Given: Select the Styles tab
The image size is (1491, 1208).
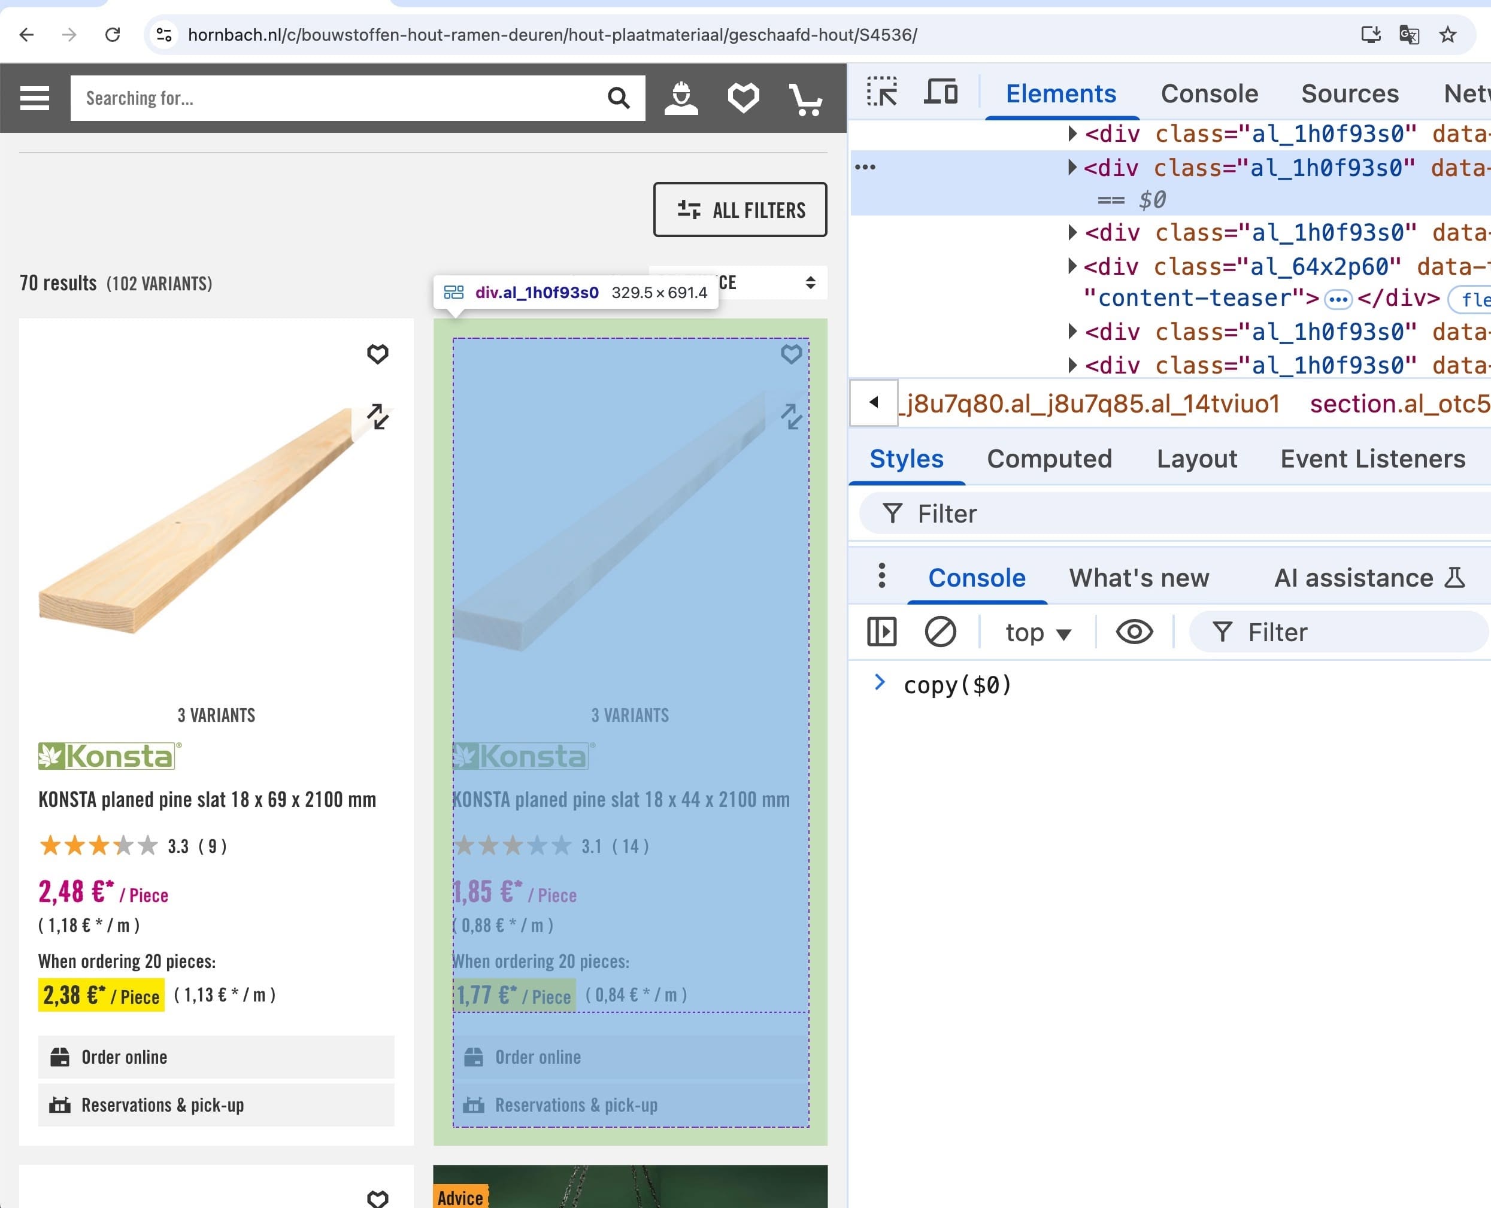Looking at the screenshot, I should [x=907, y=459].
